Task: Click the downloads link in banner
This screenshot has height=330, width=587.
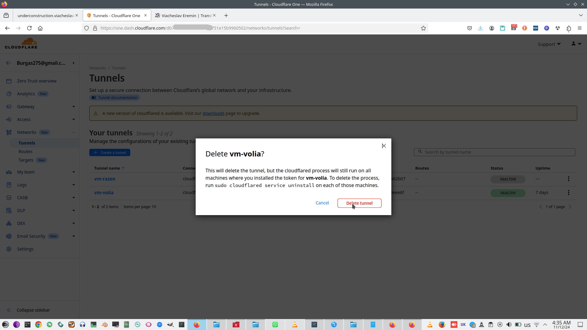Action: pos(213,113)
